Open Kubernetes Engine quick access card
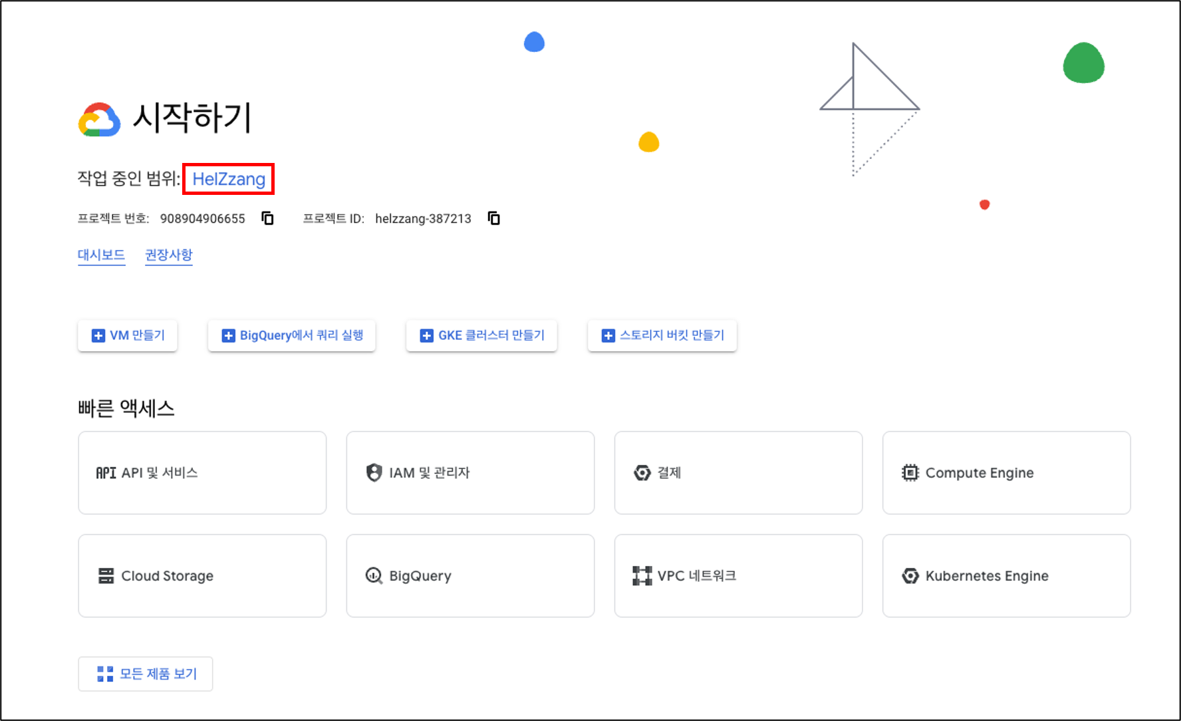 1006,576
